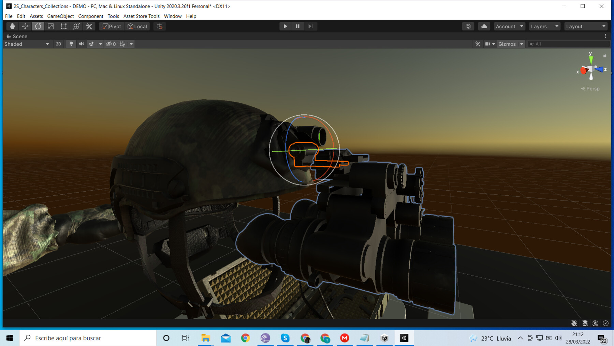Select the Move tool
Screen dimensions: 614x346
coord(25,26)
